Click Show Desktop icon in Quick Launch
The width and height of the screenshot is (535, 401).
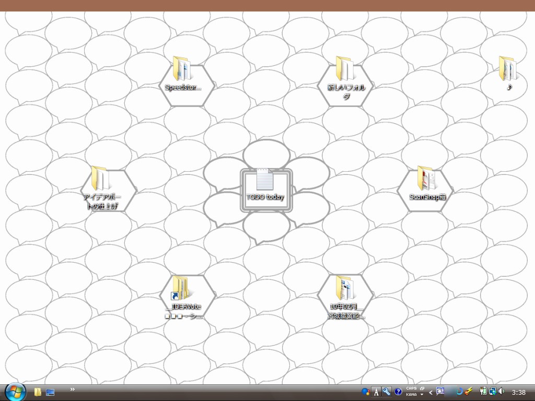(50, 392)
